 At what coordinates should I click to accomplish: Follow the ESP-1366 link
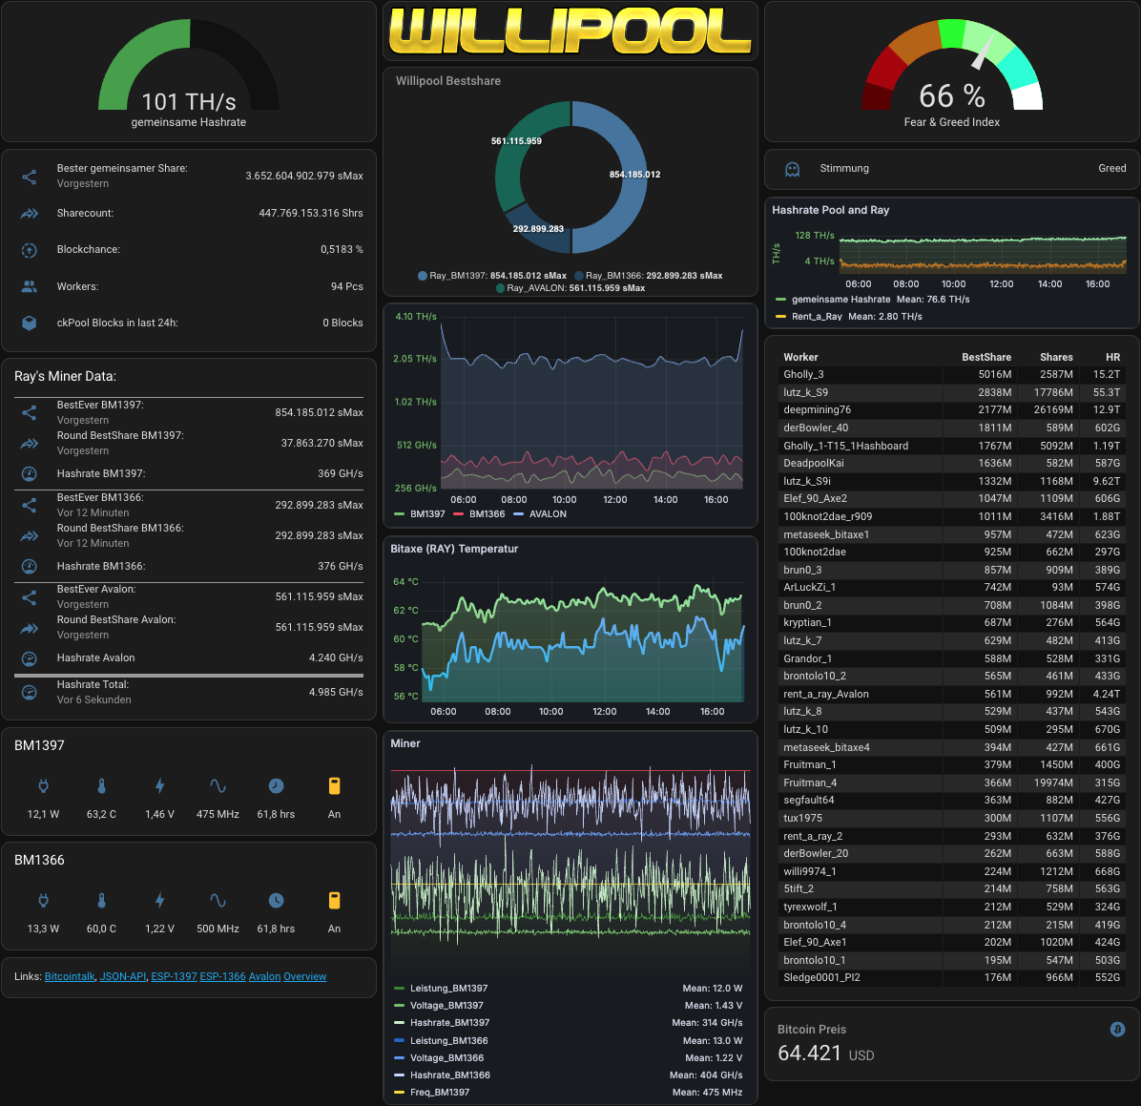point(222,976)
